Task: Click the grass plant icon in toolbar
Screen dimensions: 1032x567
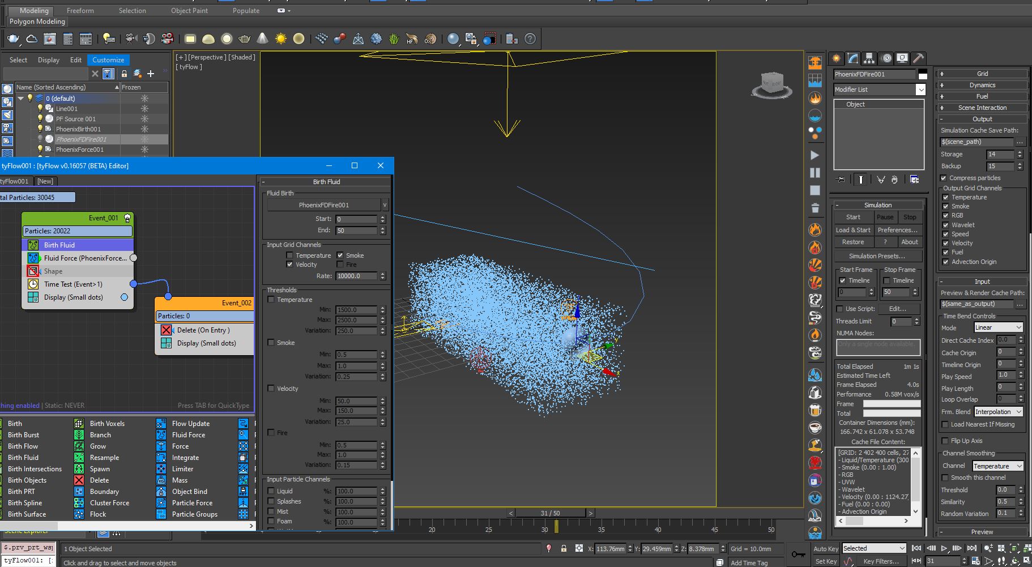Action: click(x=394, y=39)
